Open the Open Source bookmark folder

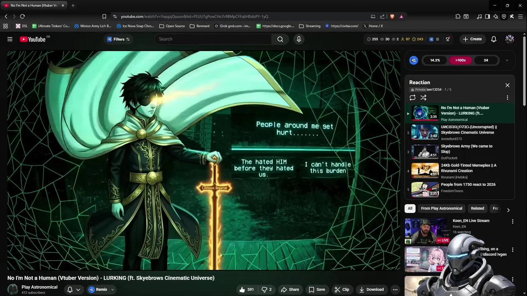tap(172, 26)
